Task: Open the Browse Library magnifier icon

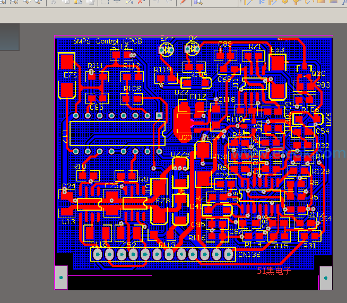Action: (198, 2)
